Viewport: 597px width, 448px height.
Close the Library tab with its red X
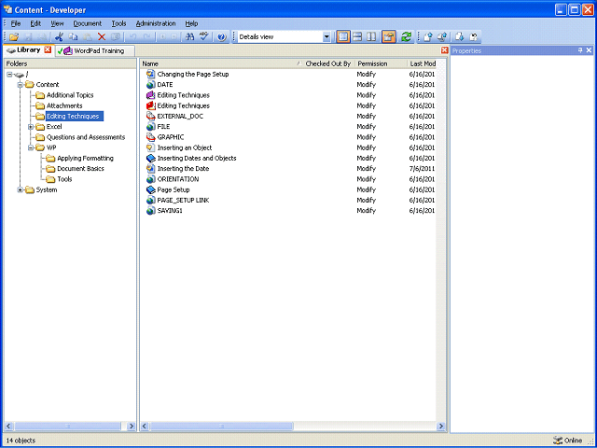coord(48,49)
